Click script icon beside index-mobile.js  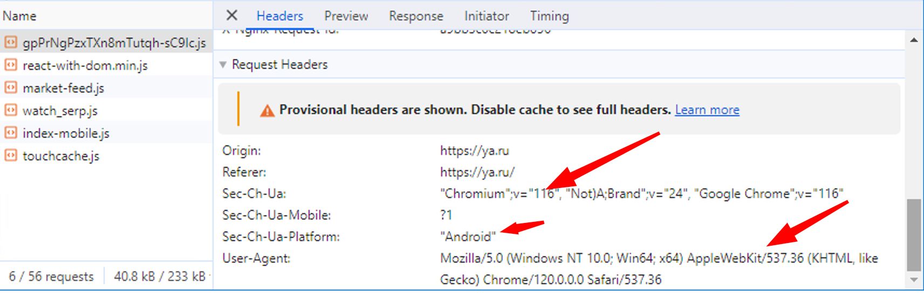(x=10, y=133)
